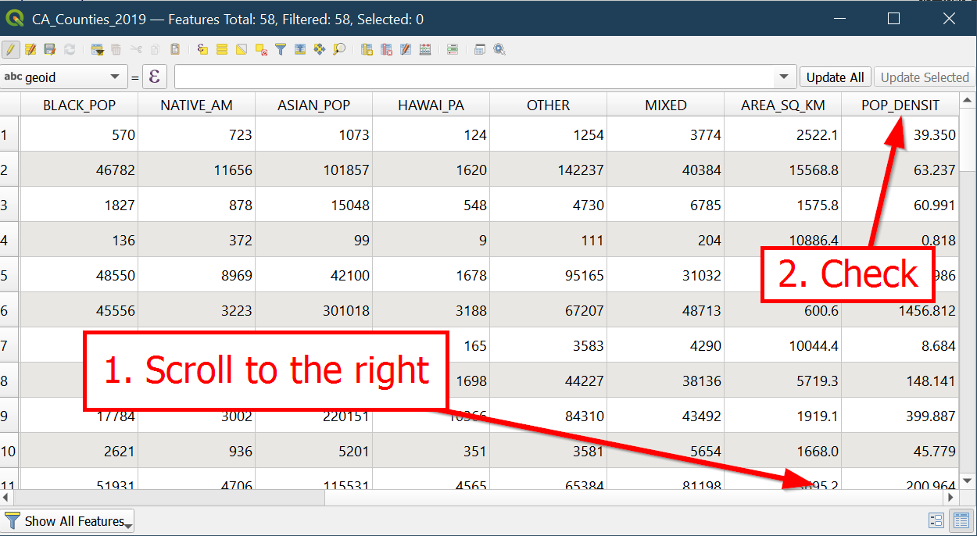Click the AREA_SQ_KM column header
This screenshot has width=977, height=536.
click(782, 105)
